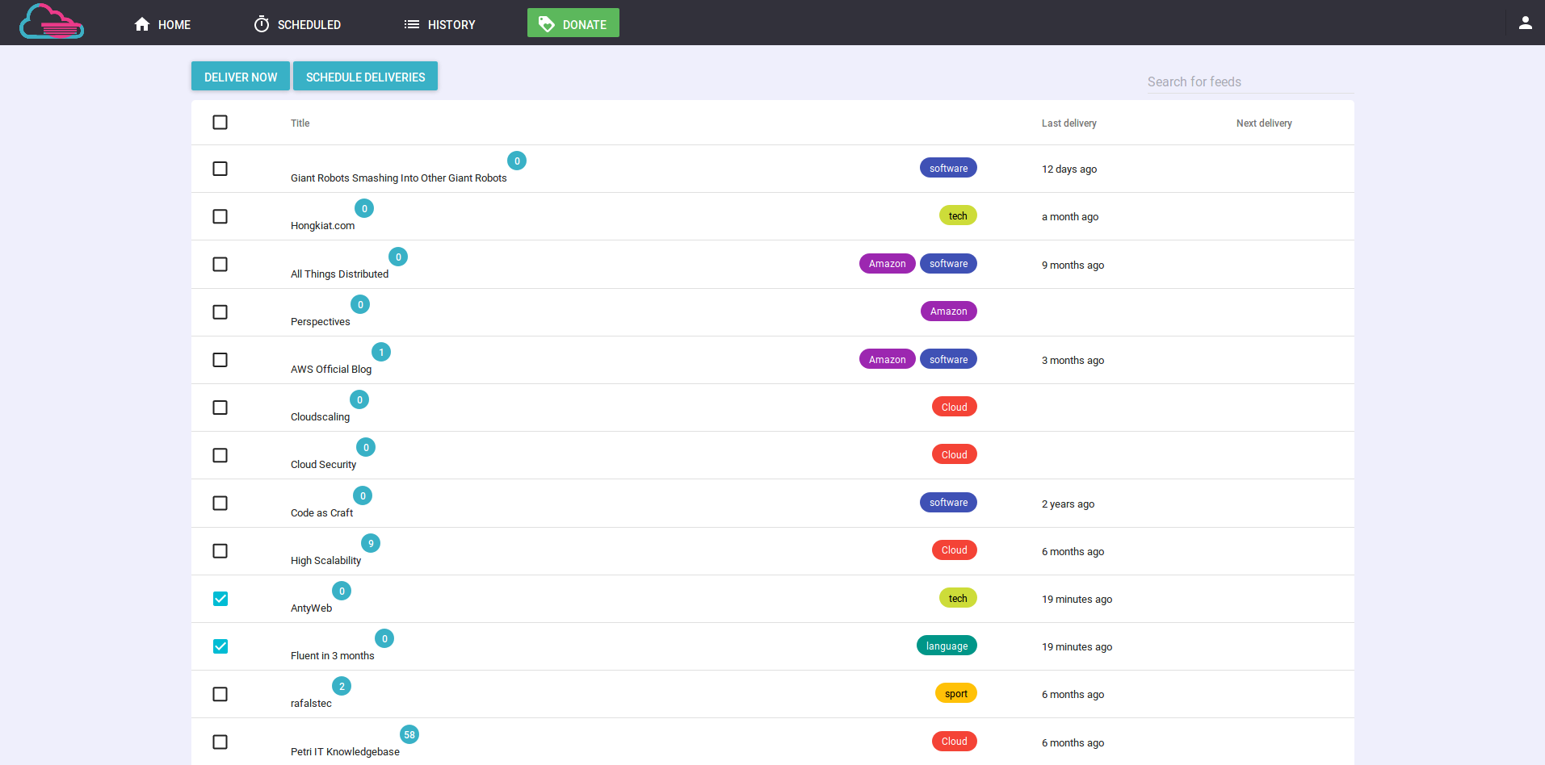Tick the Code as Craft checkbox
Image resolution: width=1545 pixels, height=765 pixels.
pos(220,503)
